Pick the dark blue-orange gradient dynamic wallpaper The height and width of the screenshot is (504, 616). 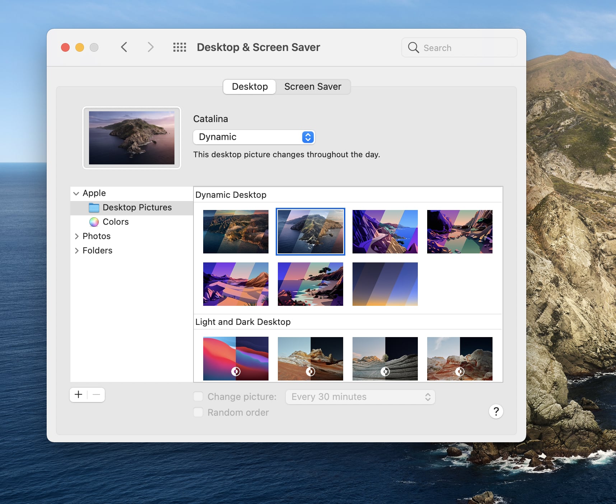pyautogui.click(x=385, y=284)
